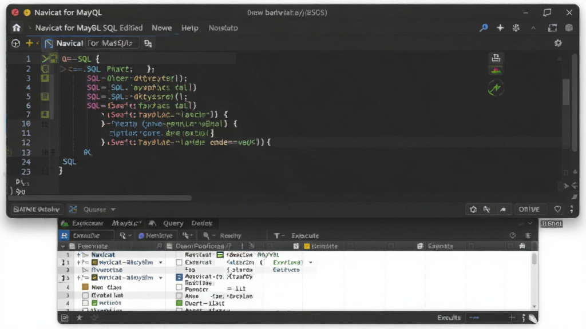Toggle the blue Aeovicat-to checkbox
This screenshot has width=586, height=329.
pyautogui.click(x=179, y=277)
